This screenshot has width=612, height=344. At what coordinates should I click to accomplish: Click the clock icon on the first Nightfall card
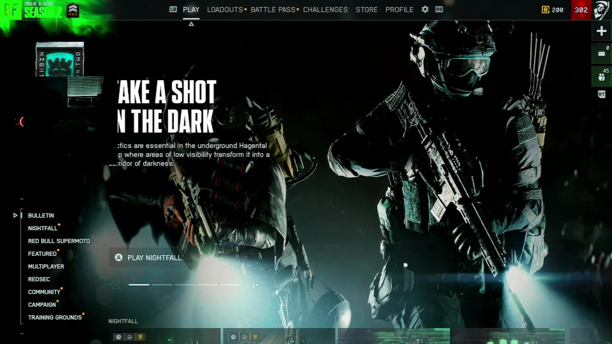(119, 337)
